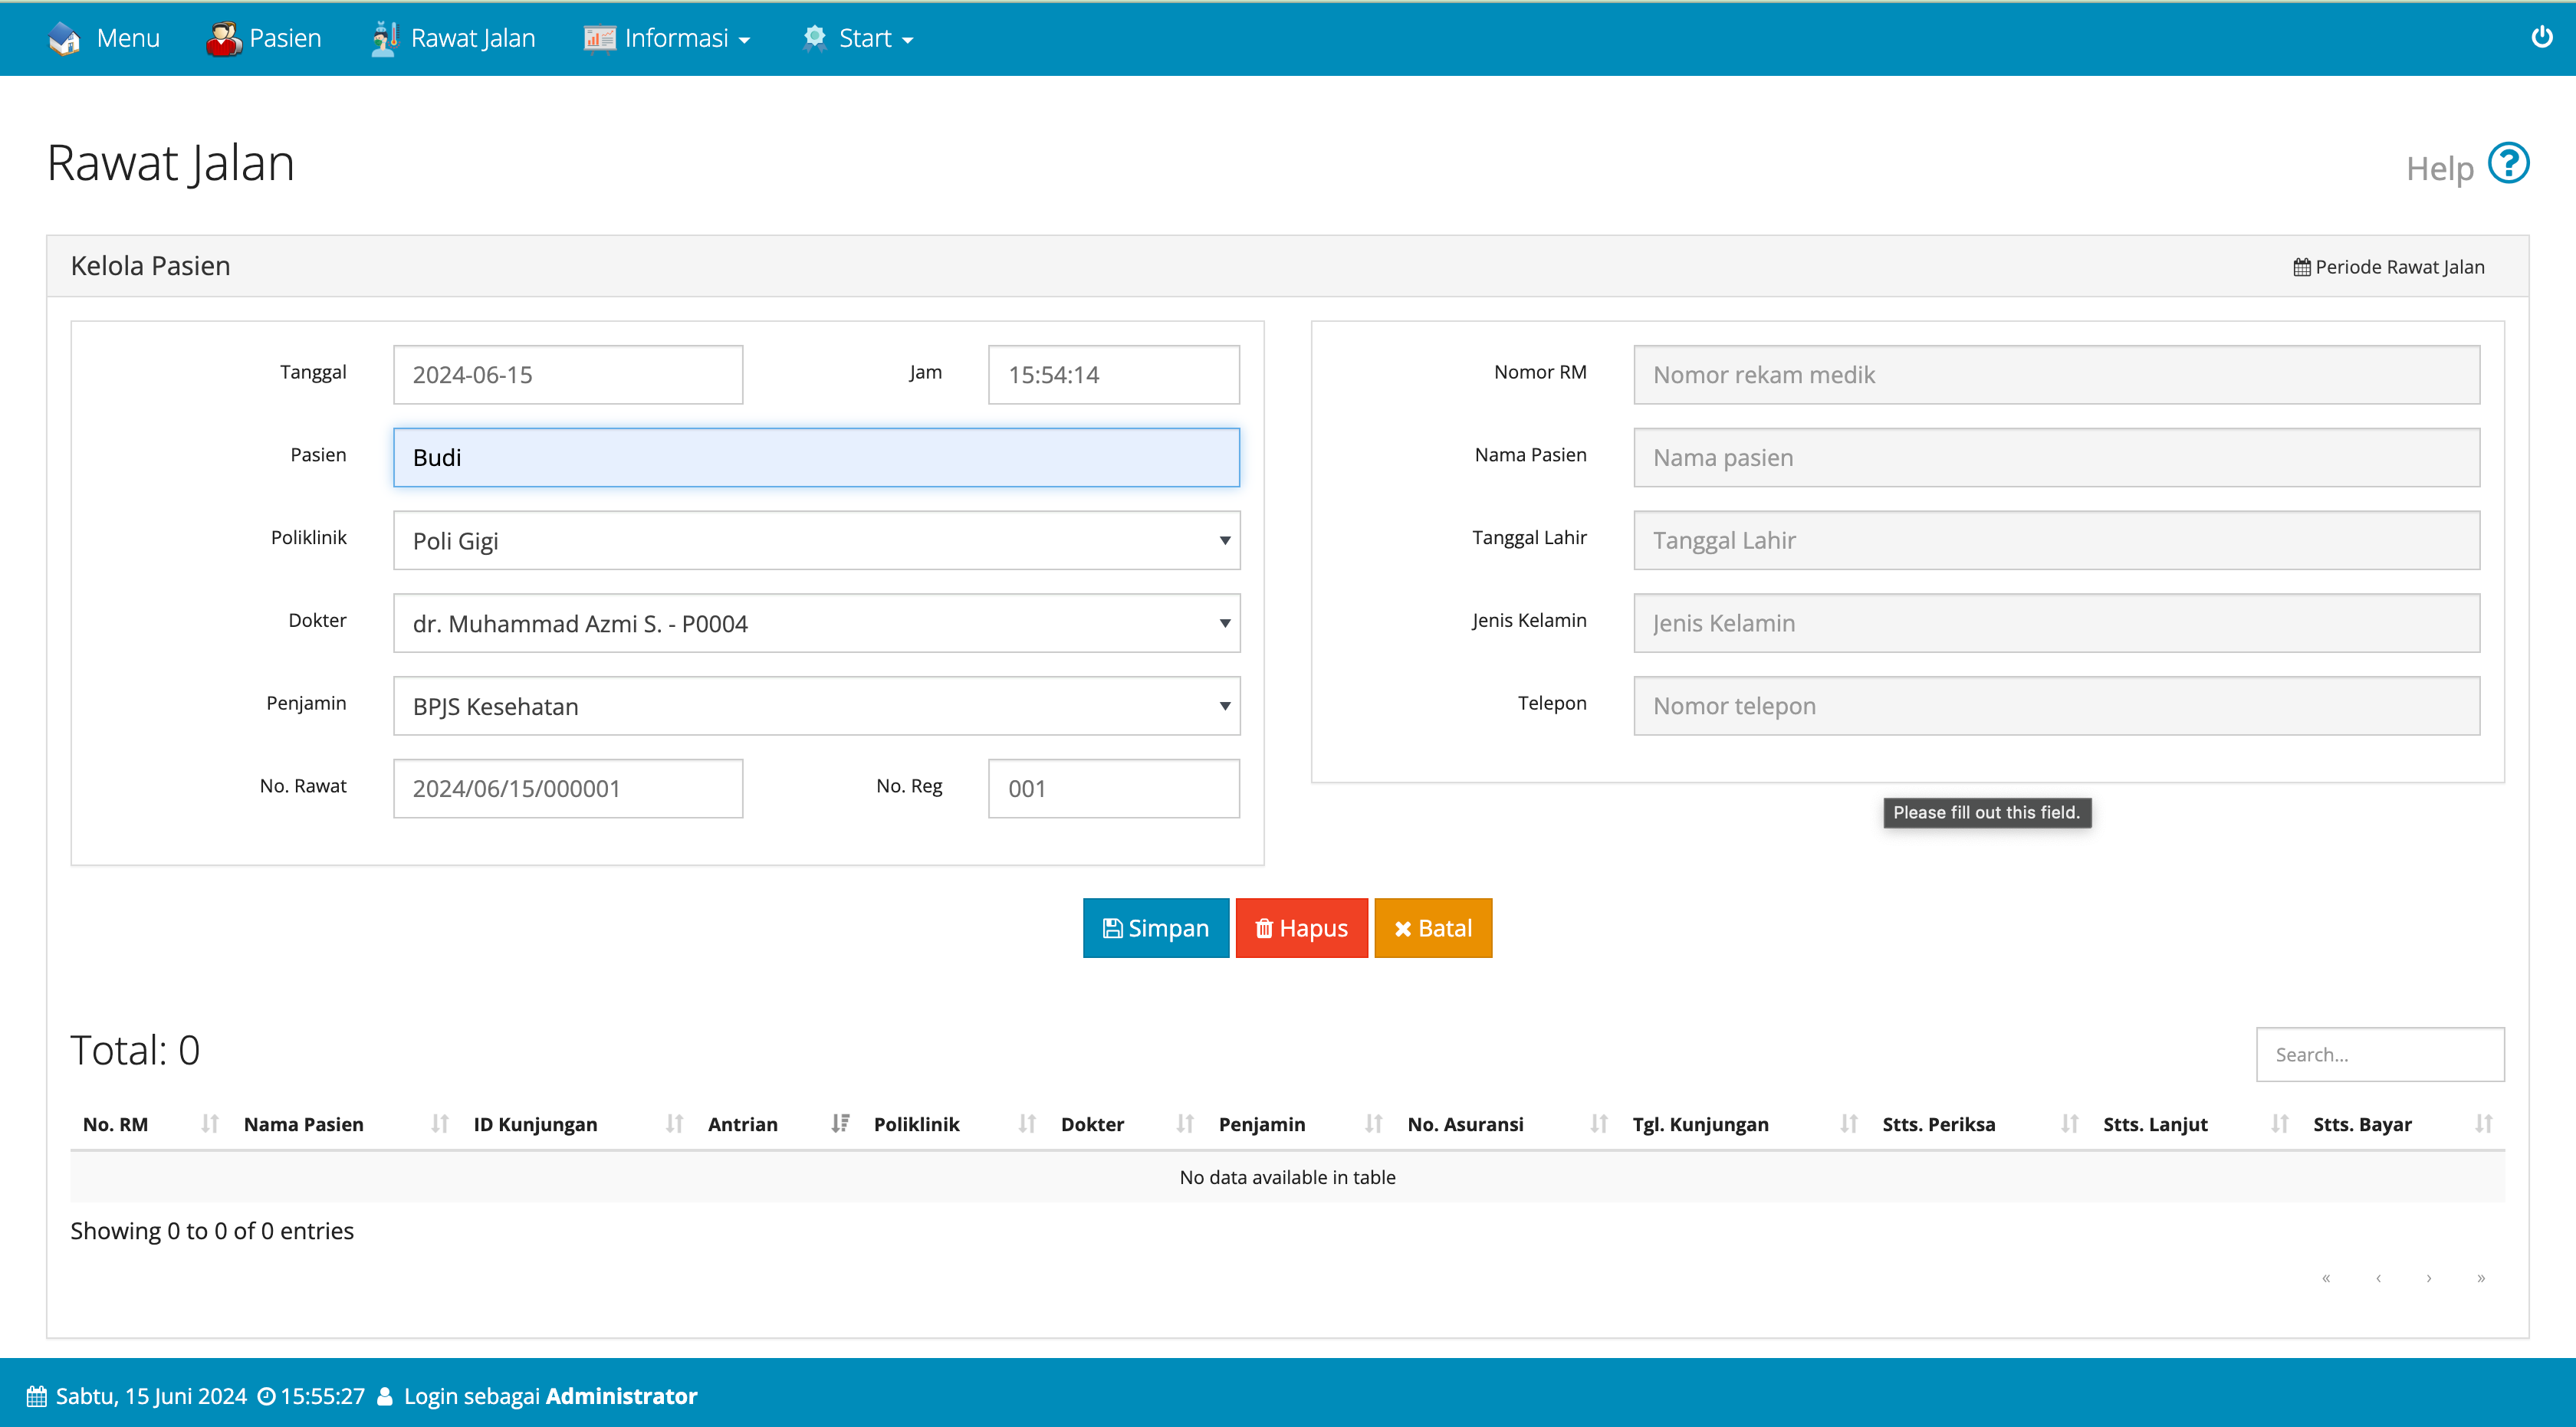Screen dimensions: 2576x1427
Task: Click the Periode Rawat Jalan calendar icon
Action: click(2302, 267)
